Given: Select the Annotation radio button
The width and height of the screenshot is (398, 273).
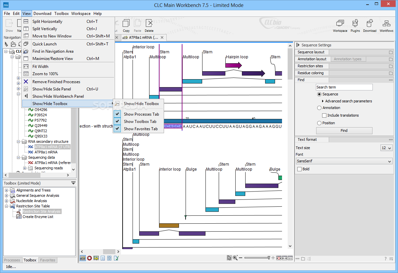Looking at the screenshot, I should click(319, 108).
